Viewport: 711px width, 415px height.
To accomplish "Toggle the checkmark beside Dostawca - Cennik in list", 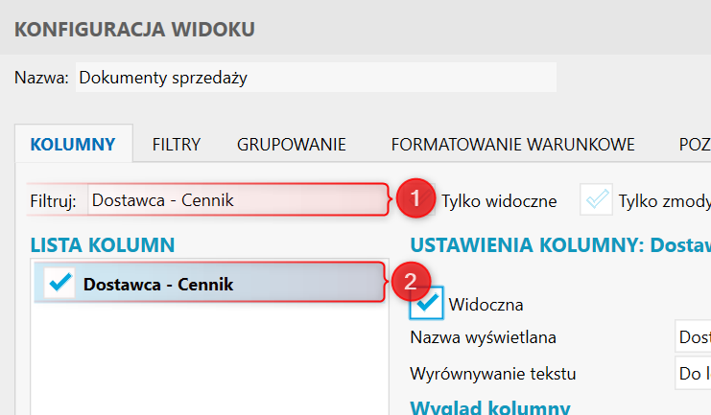I will pos(59,284).
